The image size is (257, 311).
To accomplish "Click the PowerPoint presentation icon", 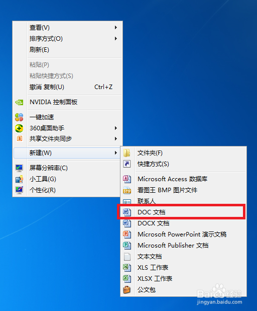I will [127, 235].
